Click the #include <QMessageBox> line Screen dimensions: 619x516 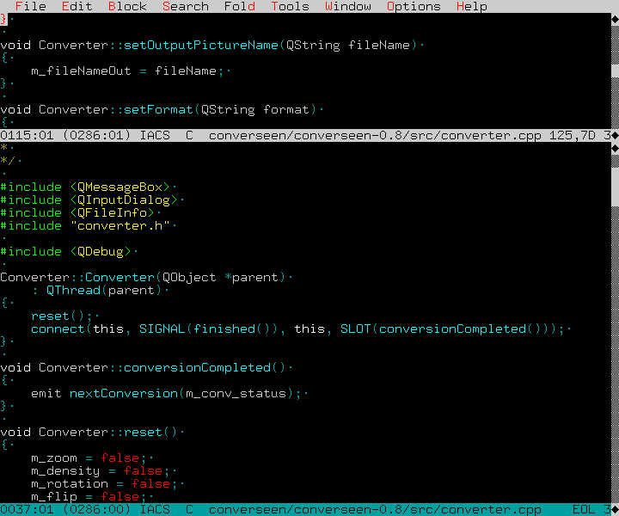[85, 187]
